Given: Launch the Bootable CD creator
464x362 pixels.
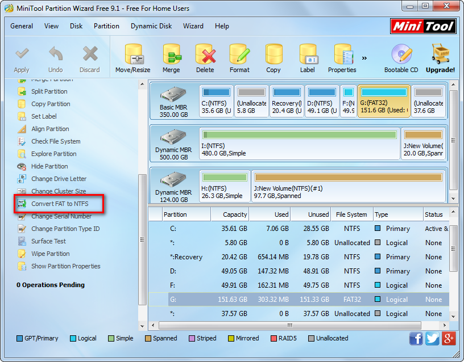Looking at the screenshot, I should (x=401, y=58).
